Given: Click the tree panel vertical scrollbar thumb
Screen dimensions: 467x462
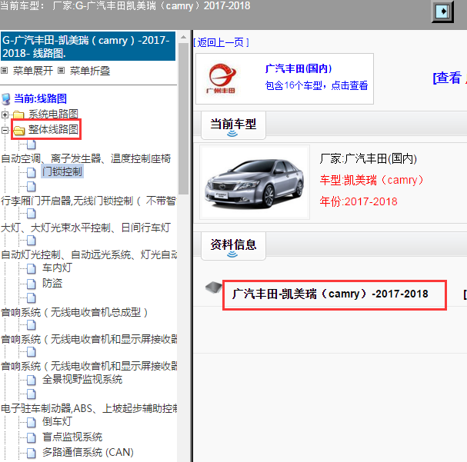Looking at the screenshot, I should tap(183, 118).
